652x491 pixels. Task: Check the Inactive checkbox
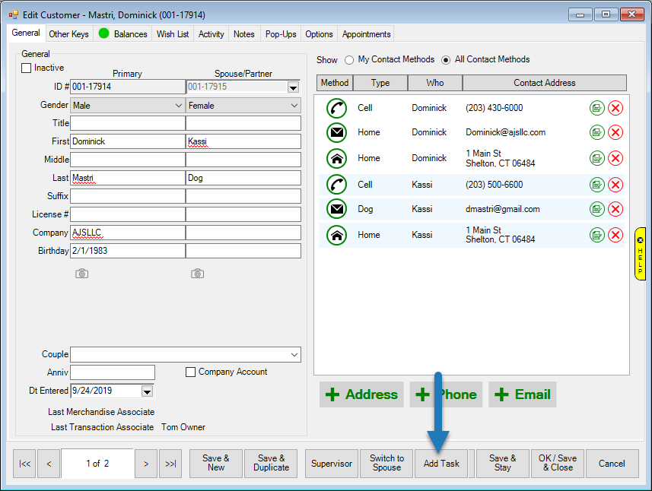pyautogui.click(x=27, y=68)
